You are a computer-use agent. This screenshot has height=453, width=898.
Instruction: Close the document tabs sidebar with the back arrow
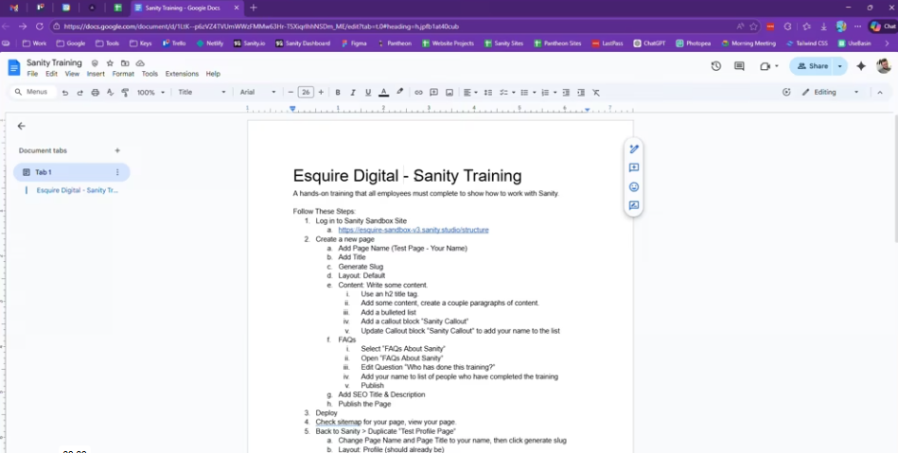coord(21,126)
